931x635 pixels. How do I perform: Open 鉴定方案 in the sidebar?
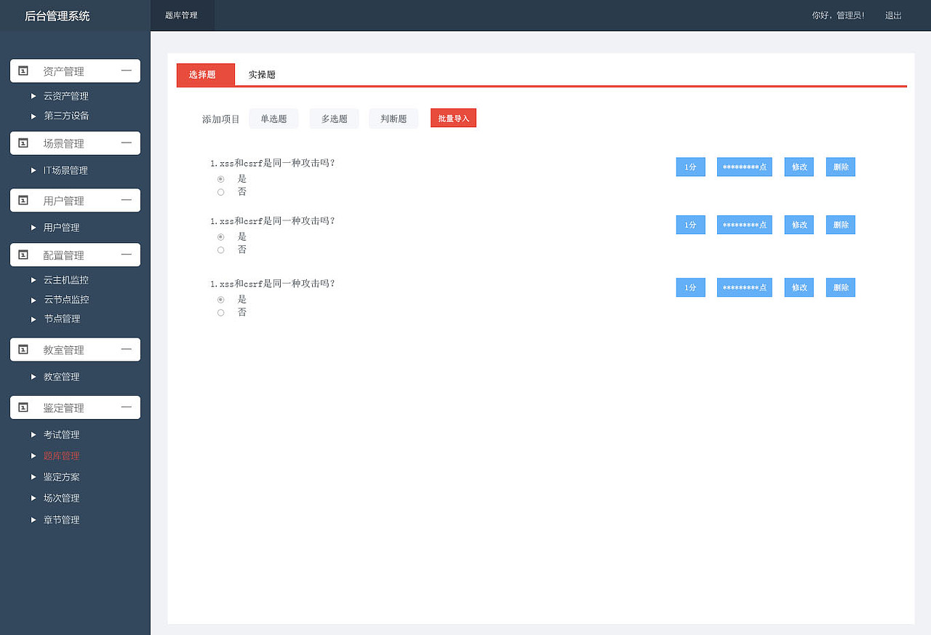(x=62, y=477)
